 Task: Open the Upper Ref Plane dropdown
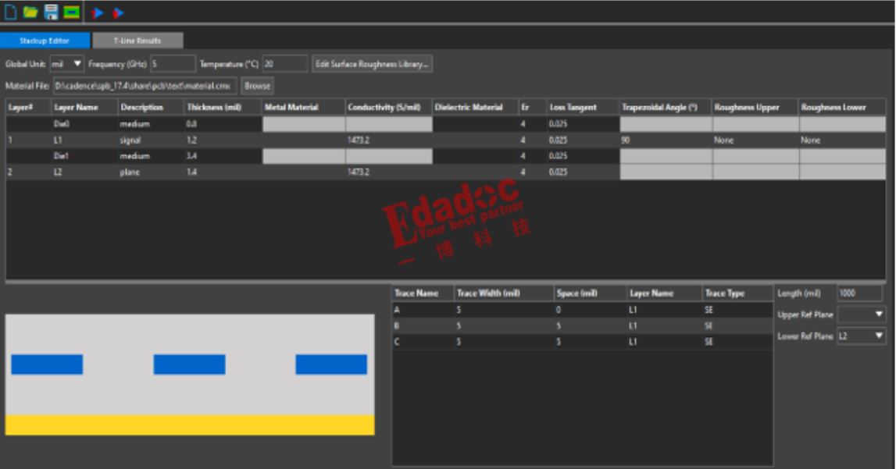tap(861, 314)
